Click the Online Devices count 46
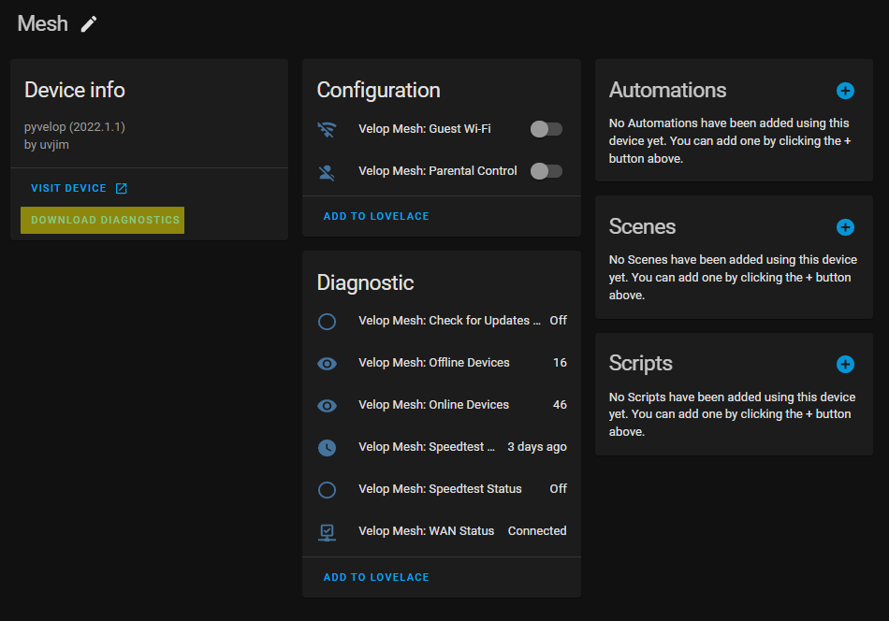This screenshot has height=621, width=889. [560, 405]
